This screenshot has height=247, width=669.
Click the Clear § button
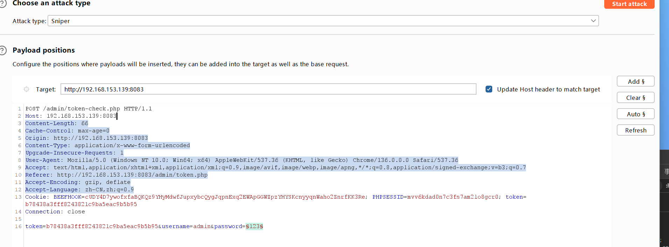tap(635, 98)
